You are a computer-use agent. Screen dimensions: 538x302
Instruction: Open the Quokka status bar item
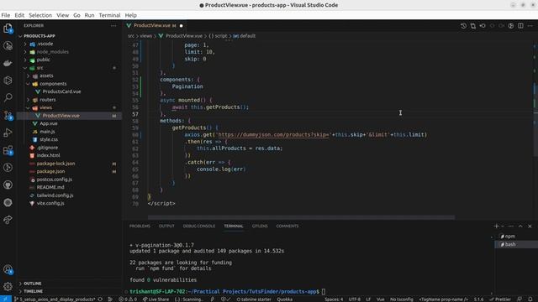[284, 299]
